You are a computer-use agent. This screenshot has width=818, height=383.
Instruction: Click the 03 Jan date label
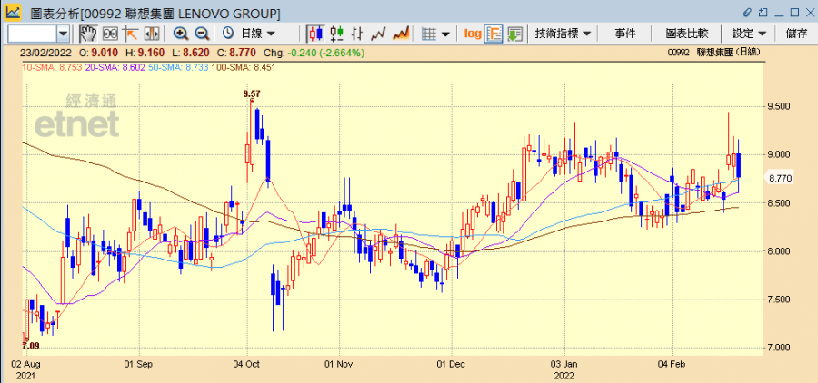tap(564, 364)
